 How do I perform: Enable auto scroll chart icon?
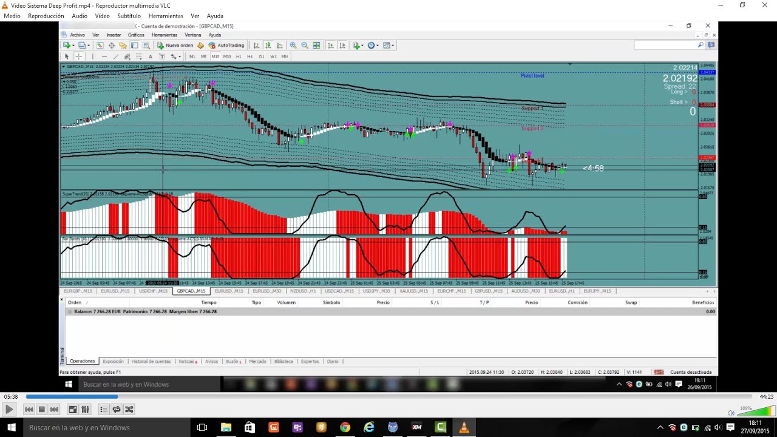pos(331,46)
